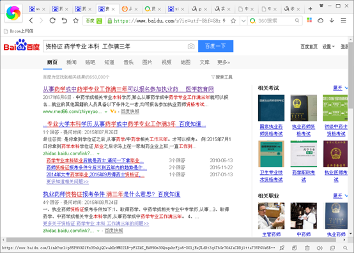The image size is (354, 253).
Task: Click the Baidu logo
Action: 22,45
